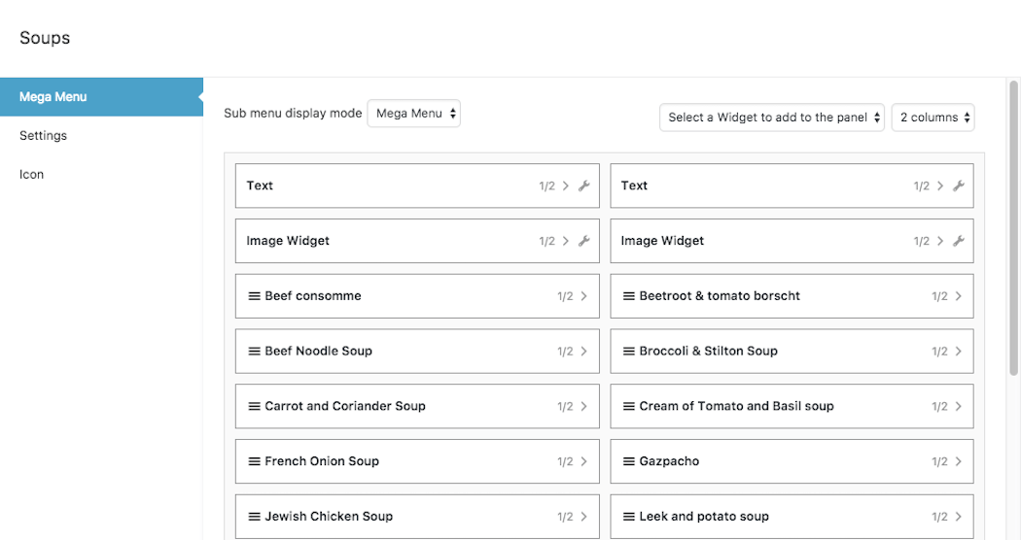The height and width of the screenshot is (540, 1021).
Task: Expand width arrow on left Image Widget
Action: tap(566, 241)
